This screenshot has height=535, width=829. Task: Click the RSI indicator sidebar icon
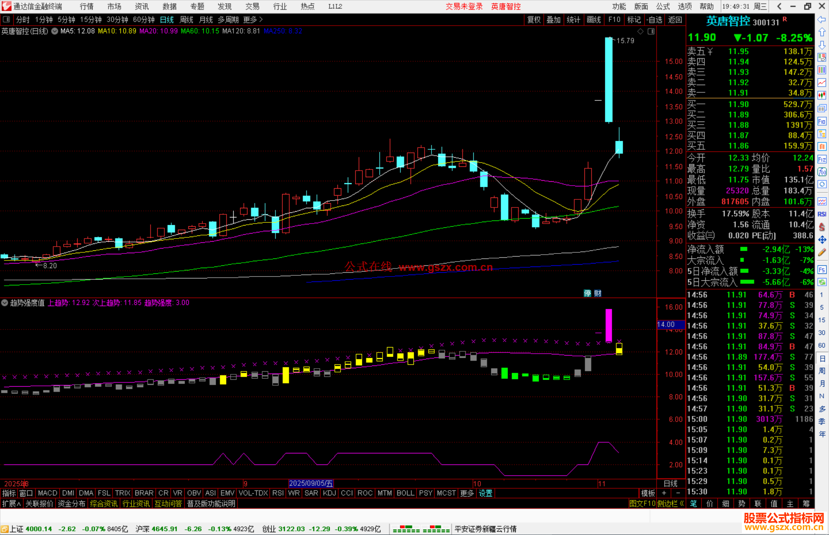[822, 214]
